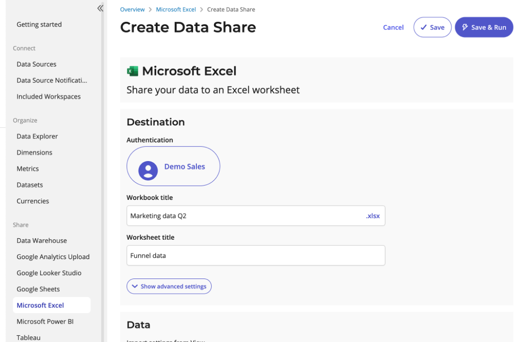Click the Destination section heading

pos(156,122)
